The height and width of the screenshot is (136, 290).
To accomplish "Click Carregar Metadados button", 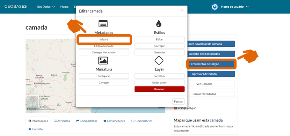I will coord(104,52).
